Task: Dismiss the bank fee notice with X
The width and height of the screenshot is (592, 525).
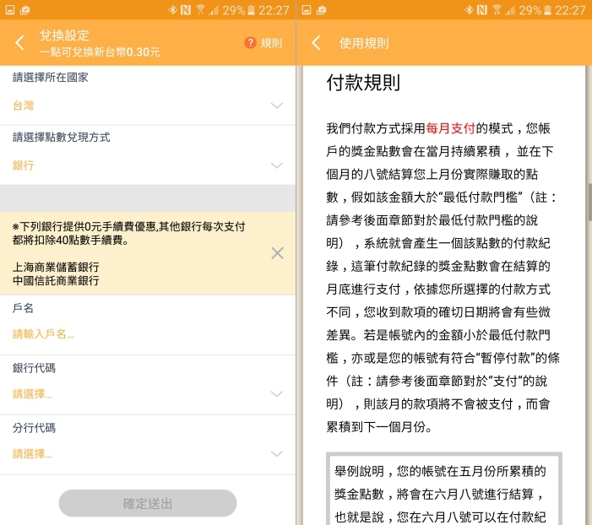Action: (x=277, y=253)
